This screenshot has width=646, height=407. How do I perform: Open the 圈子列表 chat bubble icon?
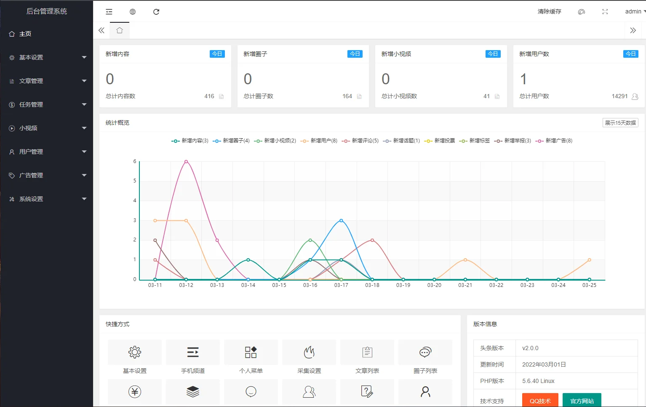click(x=425, y=352)
